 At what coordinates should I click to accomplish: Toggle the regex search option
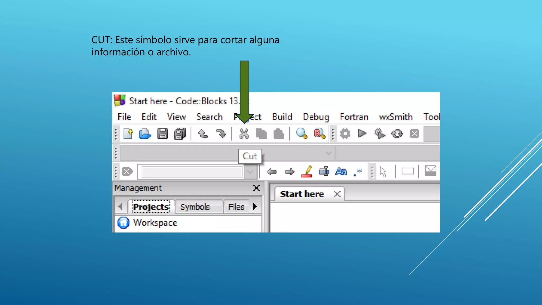(358, 172)
